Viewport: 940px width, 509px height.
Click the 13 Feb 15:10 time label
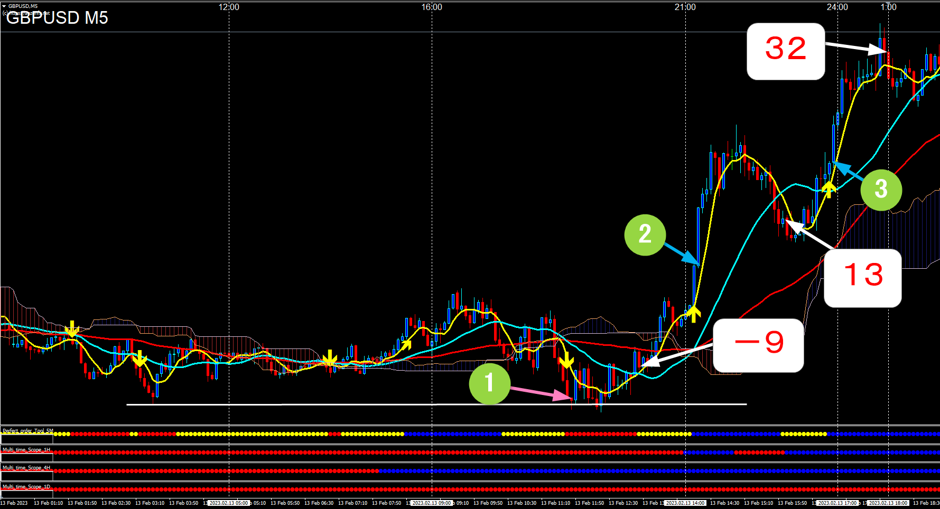pyautogui.click(x=758, y=503)
